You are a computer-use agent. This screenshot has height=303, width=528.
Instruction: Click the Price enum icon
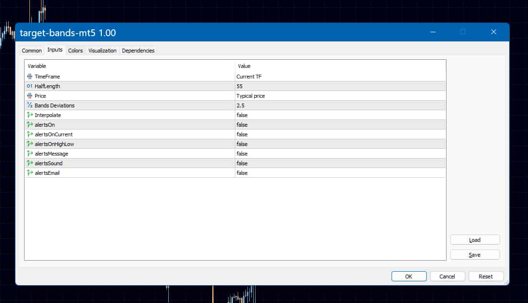coord(29,95)
